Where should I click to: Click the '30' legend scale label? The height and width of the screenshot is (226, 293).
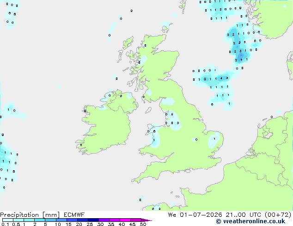(100, 224)
